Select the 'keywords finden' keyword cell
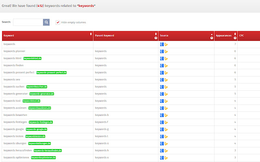Image resolution: width=260 pixels, height=162 pixels. [x=48, y=66]
